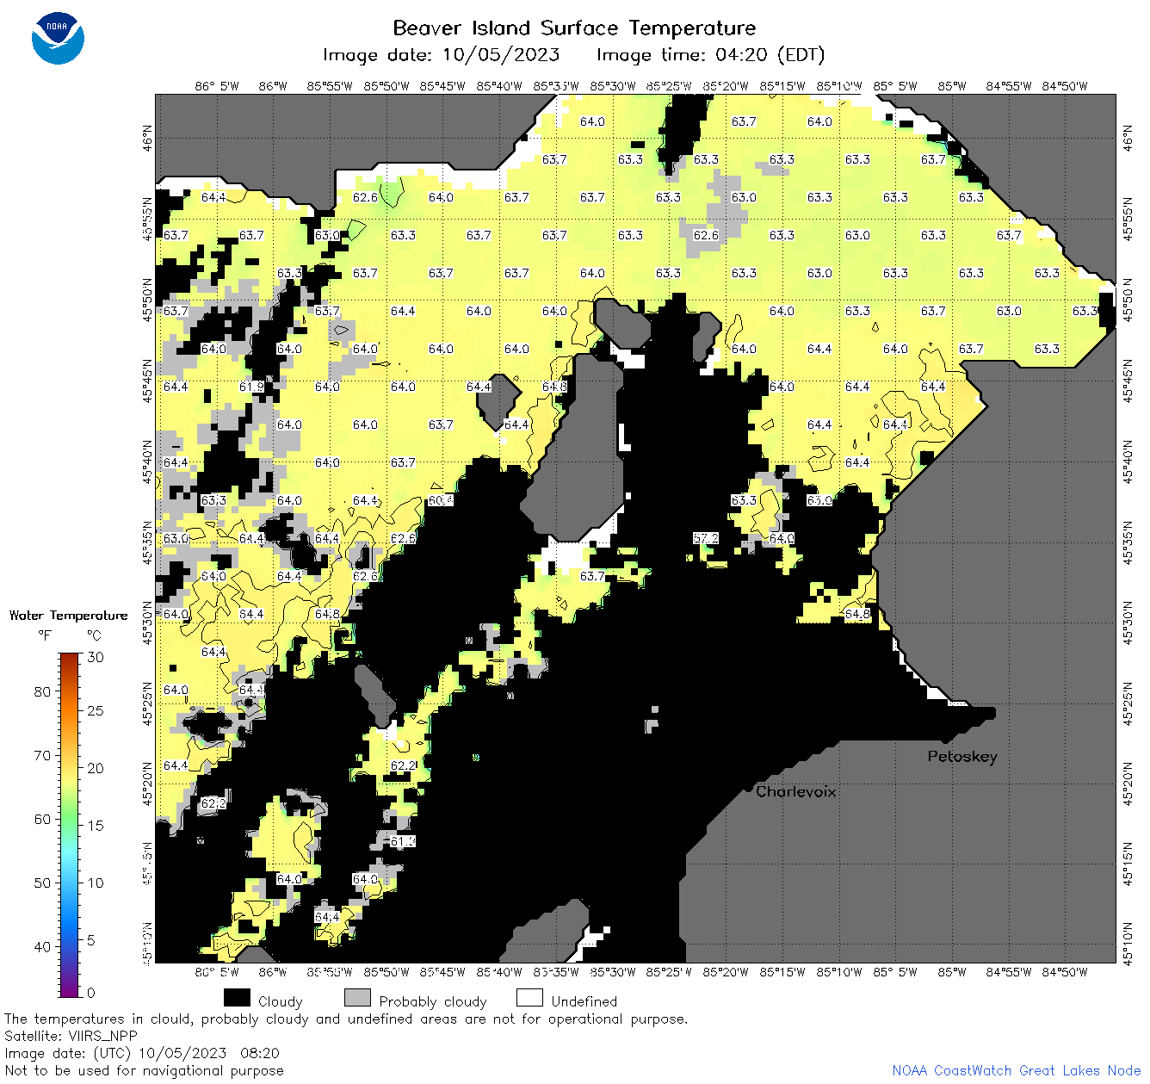Click the operational purpose disclaimer sentence
The height and width of the screenshot is (1084, 1150).
pos(346,1019)
